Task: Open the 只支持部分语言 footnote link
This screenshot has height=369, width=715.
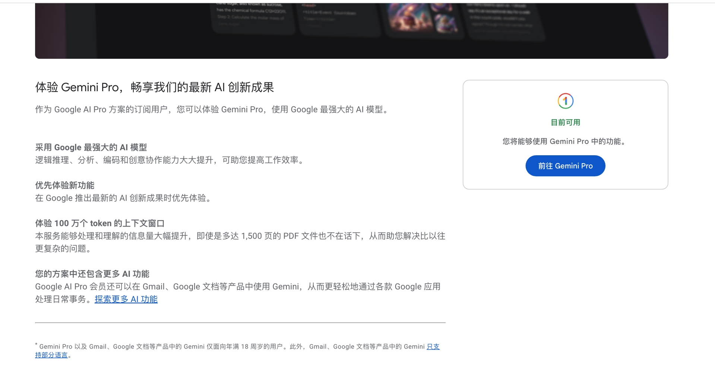Action: point(433,347)
